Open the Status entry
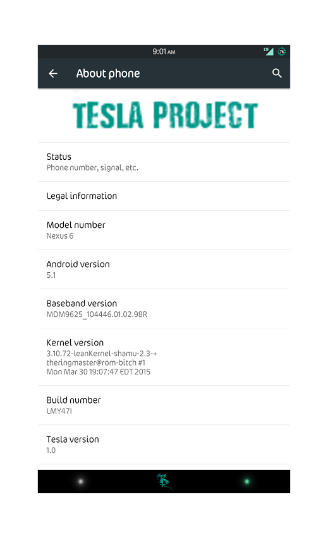 (164, 162)
